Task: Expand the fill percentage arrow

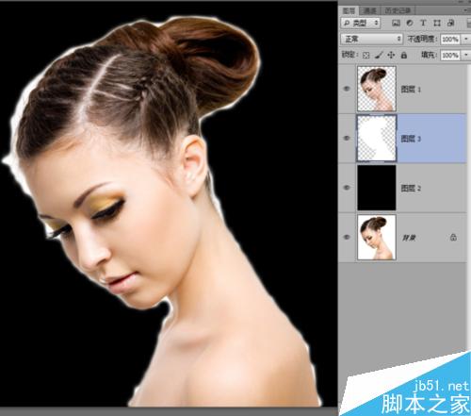Action: coord(466,55)
